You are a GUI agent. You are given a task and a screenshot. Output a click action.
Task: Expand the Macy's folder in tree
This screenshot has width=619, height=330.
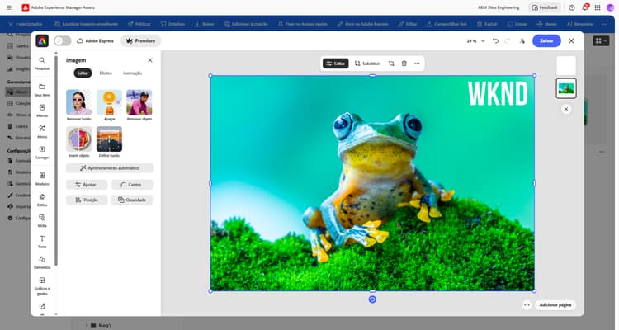click(87, 325)
